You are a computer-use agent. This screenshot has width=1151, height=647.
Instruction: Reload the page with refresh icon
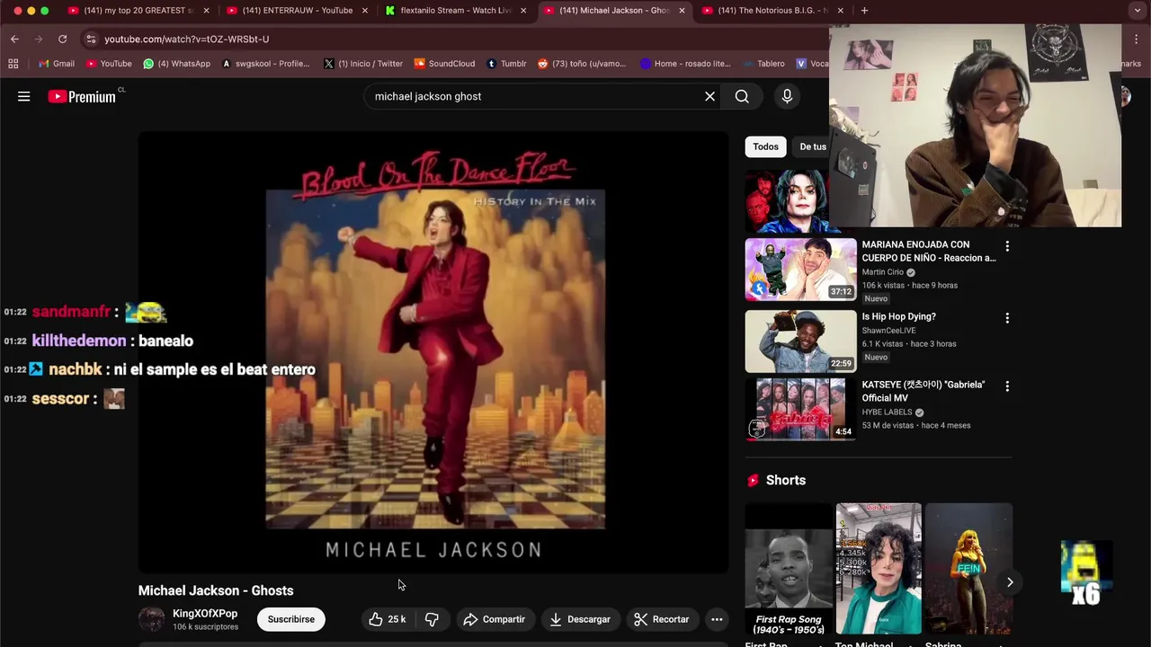pos(62,39)
